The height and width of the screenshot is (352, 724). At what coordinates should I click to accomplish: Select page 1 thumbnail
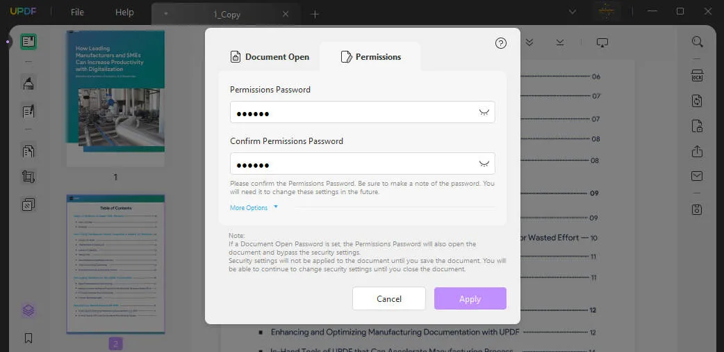[115, 98]
